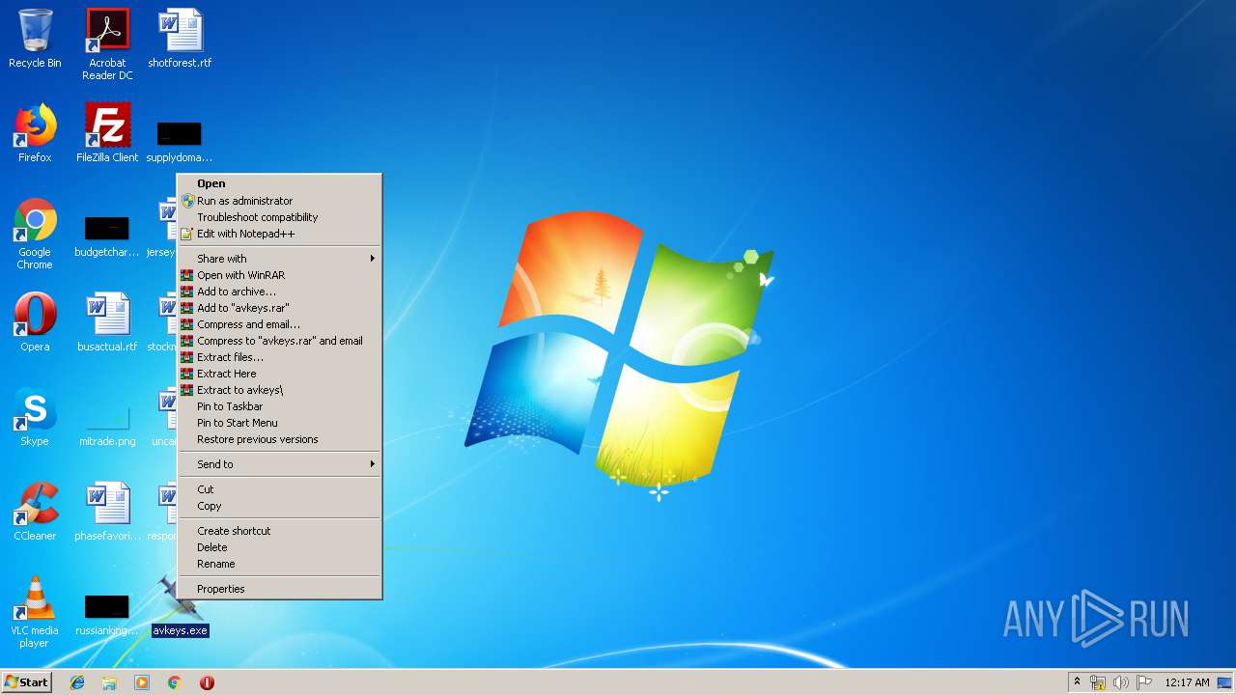
Task: Open the Start menu
Action: pyautogui.click(x=26, y=682)
